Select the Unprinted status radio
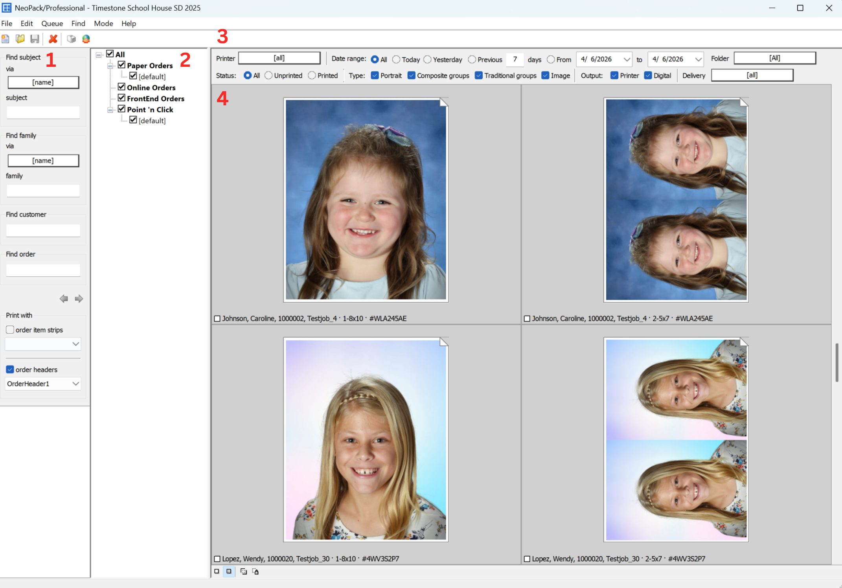The image size is (842, 588). pos(268,75)
